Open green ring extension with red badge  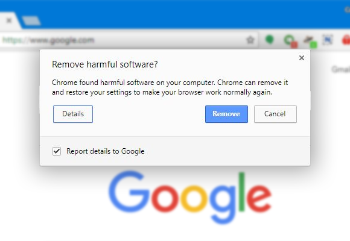click(x=290, y=41)
